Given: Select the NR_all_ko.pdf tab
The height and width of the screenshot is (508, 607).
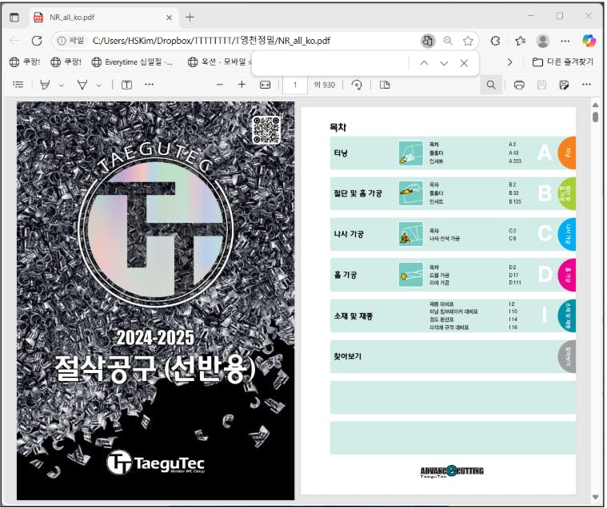Looking at the screenshot, I should tap(104, 18).
